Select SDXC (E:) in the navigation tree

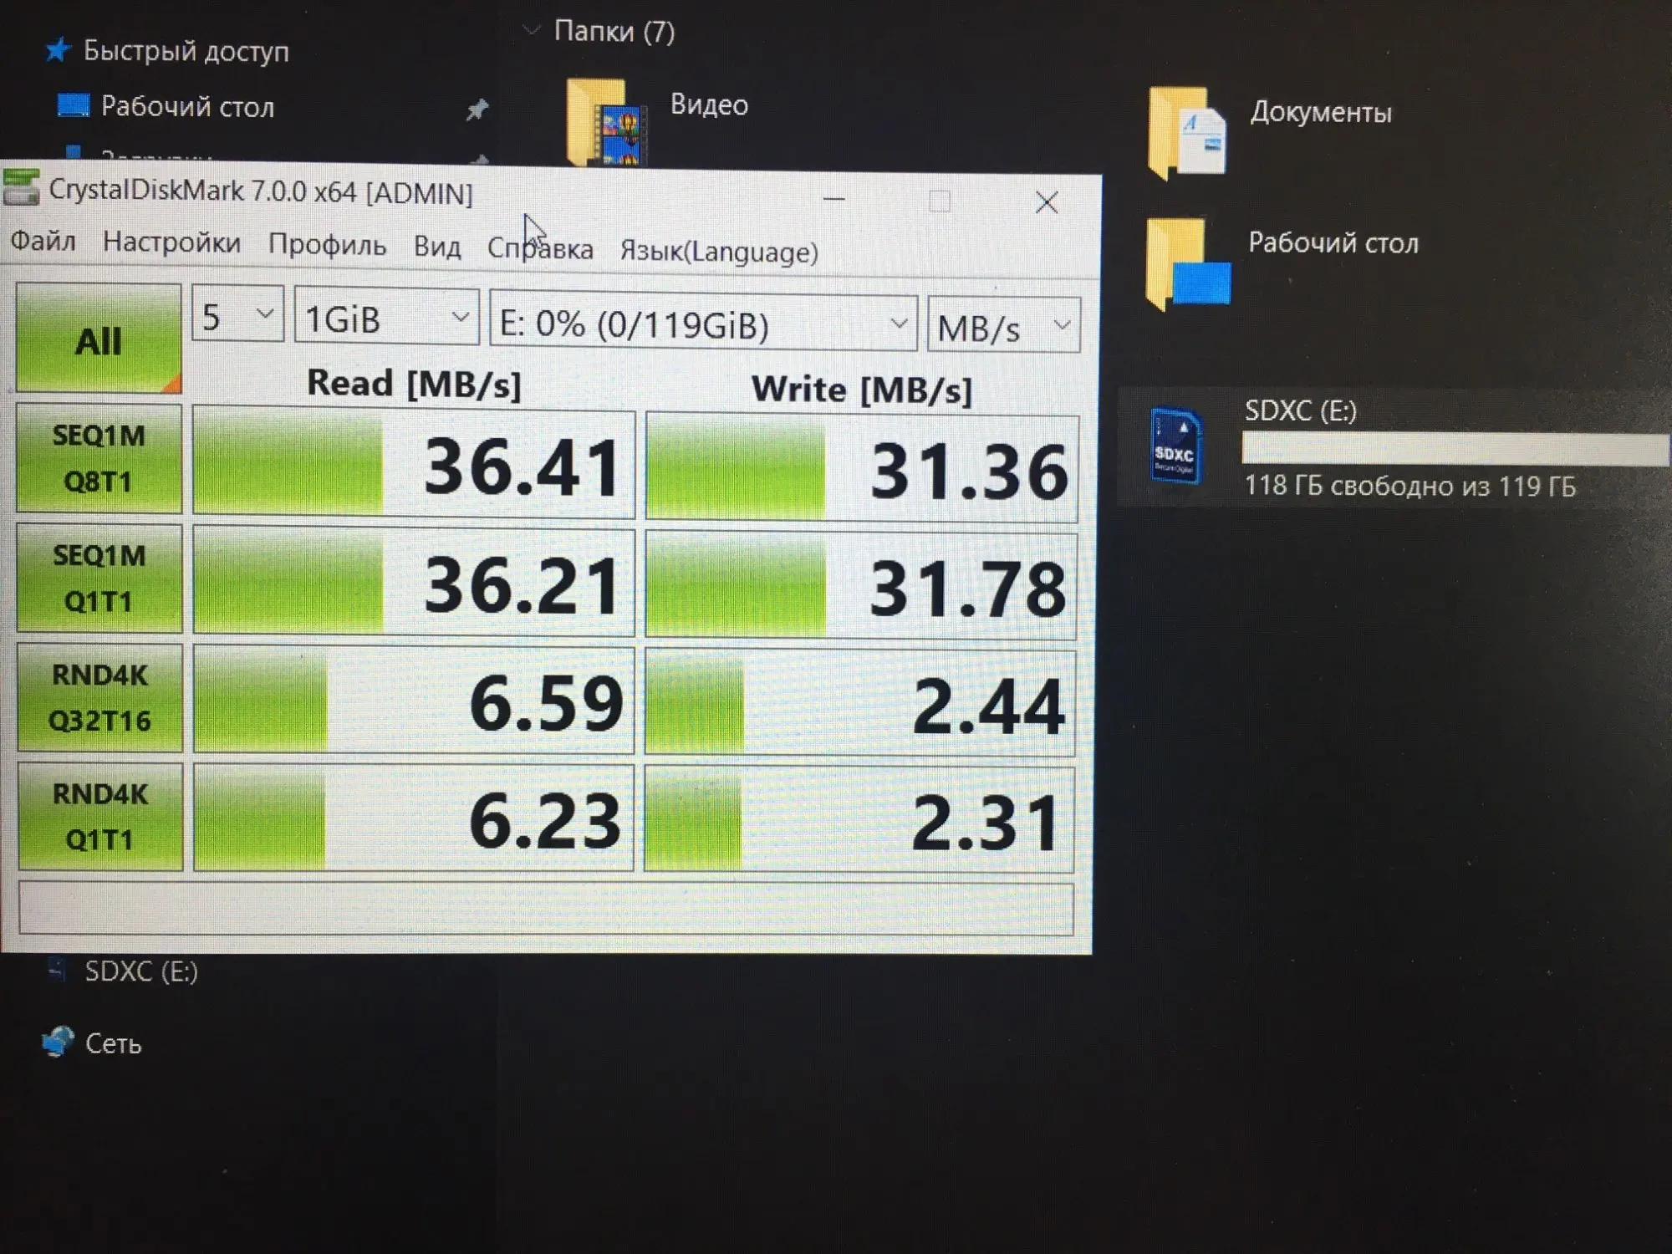(140, 971)
